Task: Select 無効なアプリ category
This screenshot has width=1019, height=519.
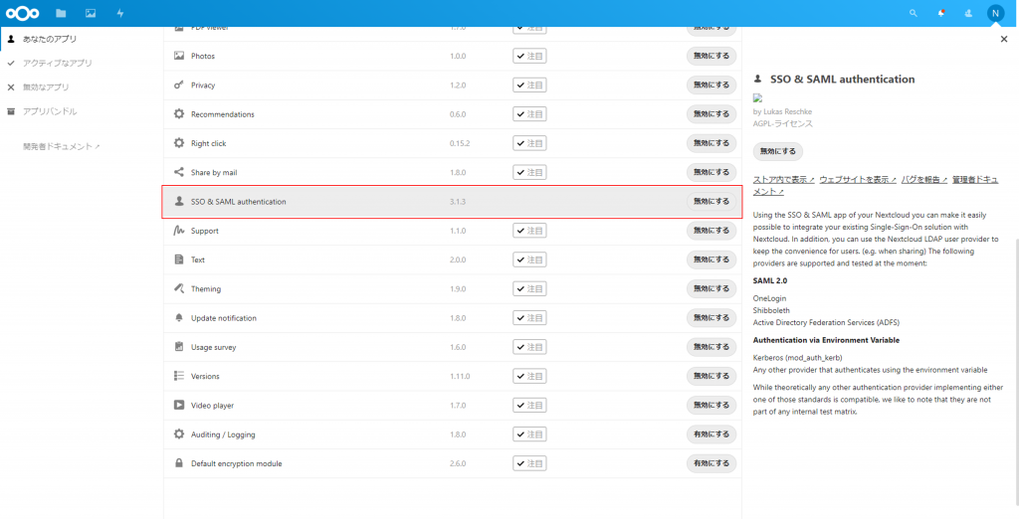Action: click(x=46, y=87)
